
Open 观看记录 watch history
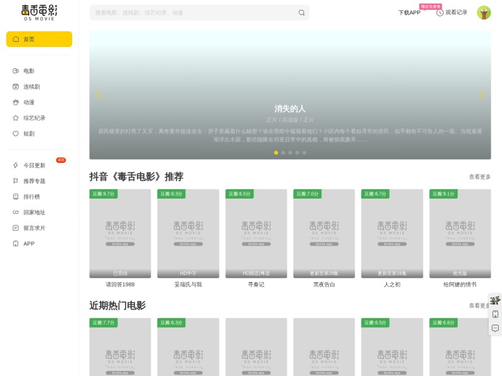[x=452, y=13]
